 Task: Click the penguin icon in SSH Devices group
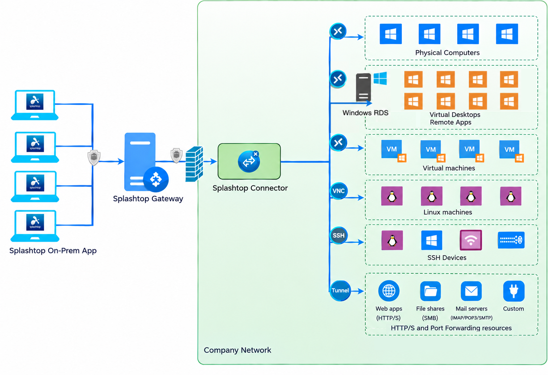(x=392, y=240)
